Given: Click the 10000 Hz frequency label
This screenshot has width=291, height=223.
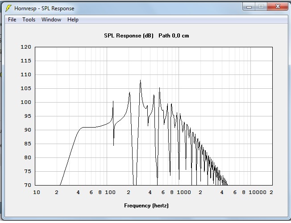Looking at the screenshot, I should coord(258,192).
